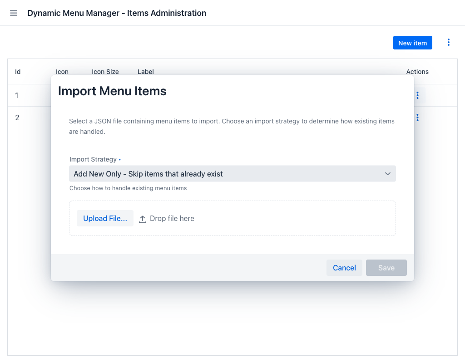Open the hamburger navigation menu
The image size is (465, 363).
click(14, 13)
